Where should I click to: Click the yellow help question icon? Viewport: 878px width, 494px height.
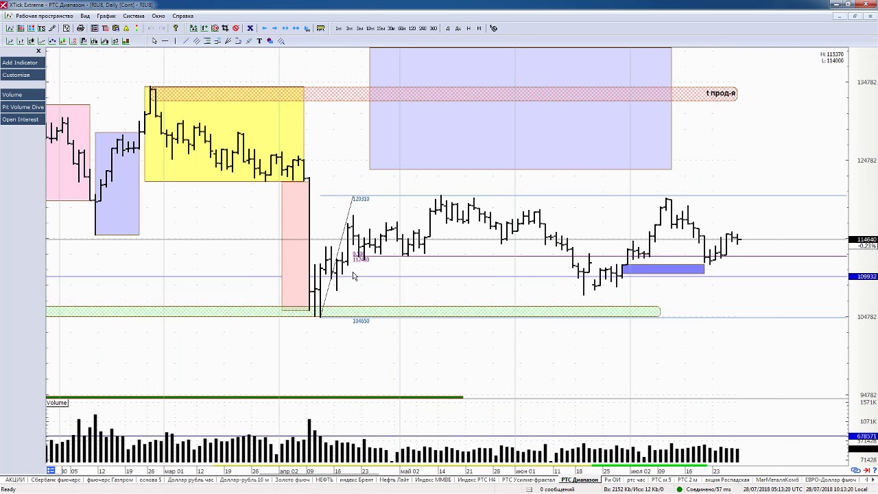tap(176, 28)
